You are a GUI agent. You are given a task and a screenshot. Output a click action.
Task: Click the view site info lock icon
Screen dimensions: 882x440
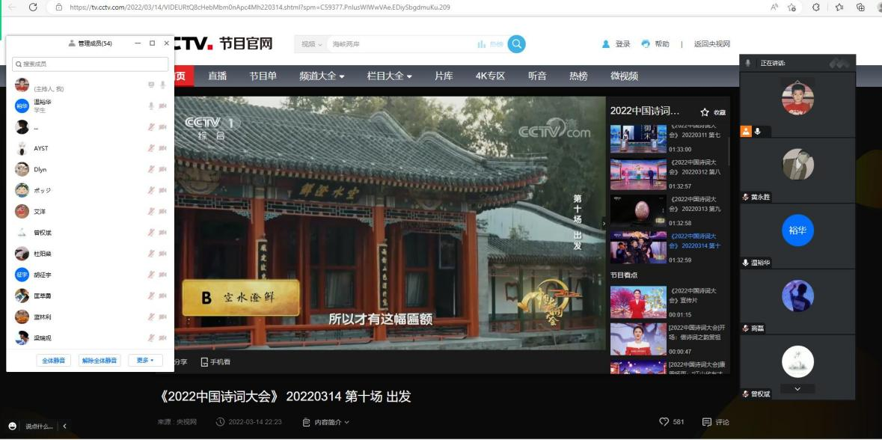(58, 7)
